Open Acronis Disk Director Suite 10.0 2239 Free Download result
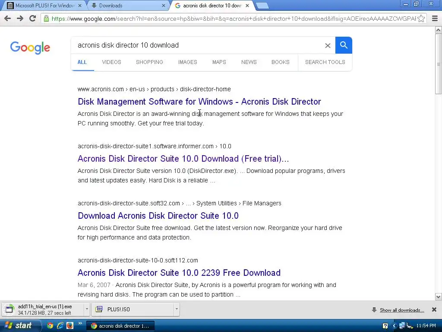Viewport: 442px width, 332px height. tap(179, 273)
